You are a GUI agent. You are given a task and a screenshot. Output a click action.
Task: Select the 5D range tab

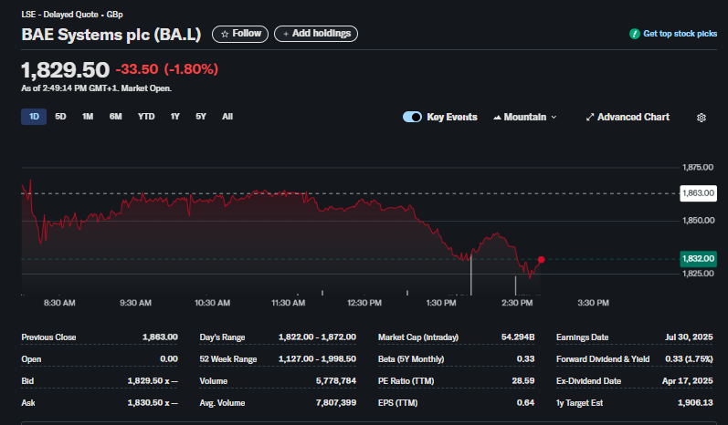click(x=60, y=117)
